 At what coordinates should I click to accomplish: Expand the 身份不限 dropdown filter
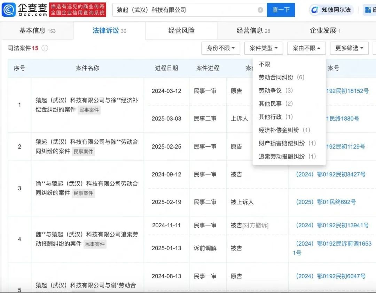click(x=221, y=48)
